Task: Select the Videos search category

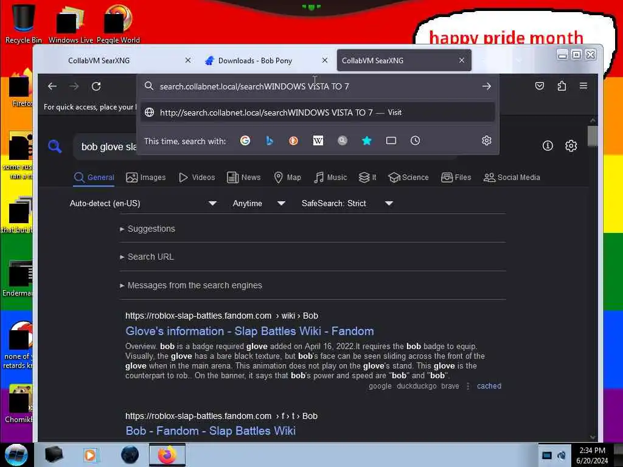Action: [x=197, y=178]
